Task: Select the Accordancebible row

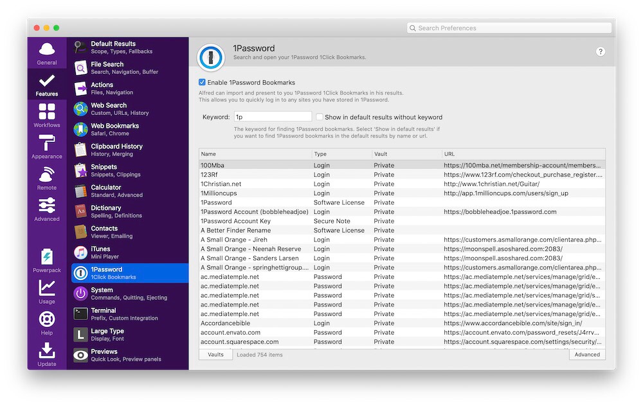Action: [402, 323]
